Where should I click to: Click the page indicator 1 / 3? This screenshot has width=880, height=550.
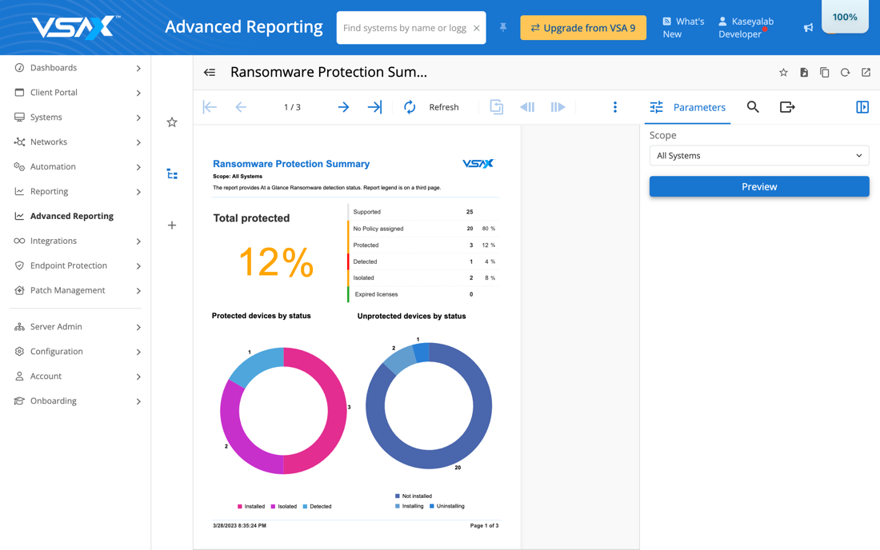click(x=292, y=107)
